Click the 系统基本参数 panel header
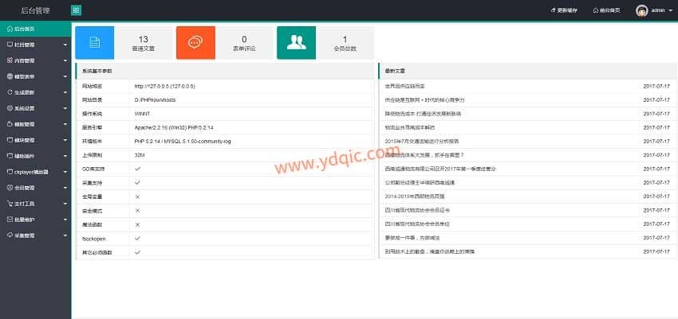The image size is (678, 319). click(224, 71)
